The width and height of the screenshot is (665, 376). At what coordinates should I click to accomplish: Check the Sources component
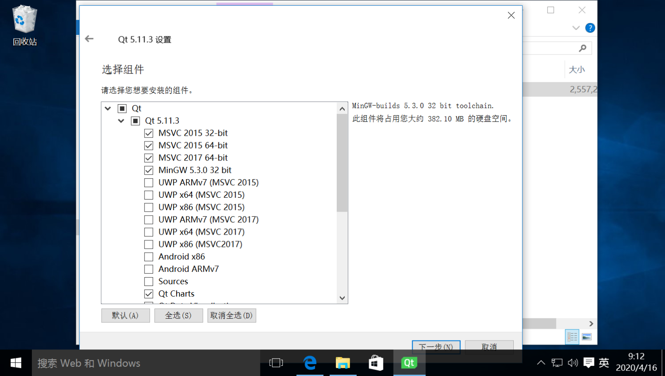tap(149, 281)
